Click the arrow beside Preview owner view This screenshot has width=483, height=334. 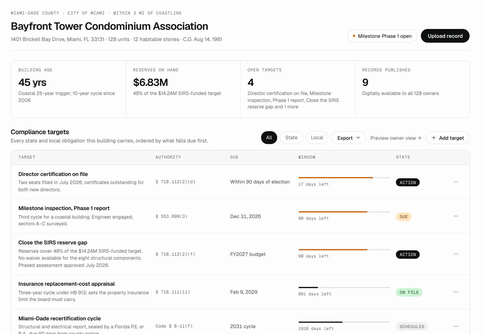click(x=419, y=138)
